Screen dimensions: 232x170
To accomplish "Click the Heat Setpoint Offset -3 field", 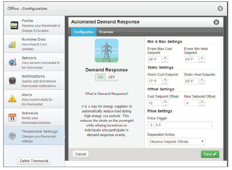I will coord(191,103).
